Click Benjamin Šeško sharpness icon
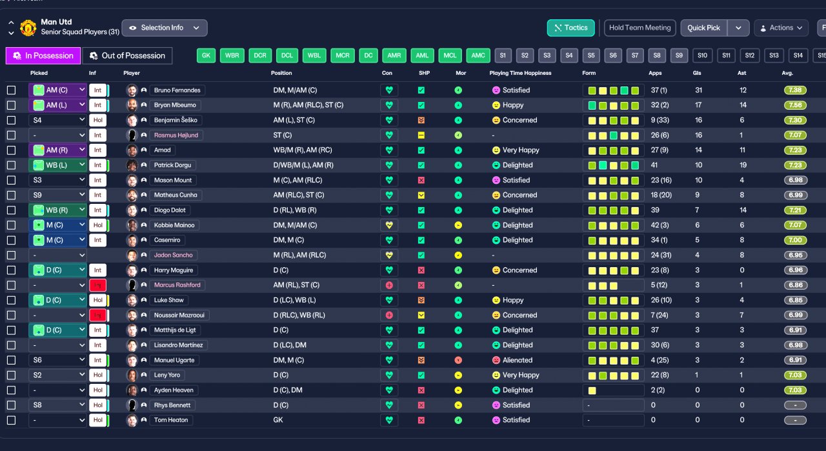The image size is (826, 451). [x=421, y=120]
